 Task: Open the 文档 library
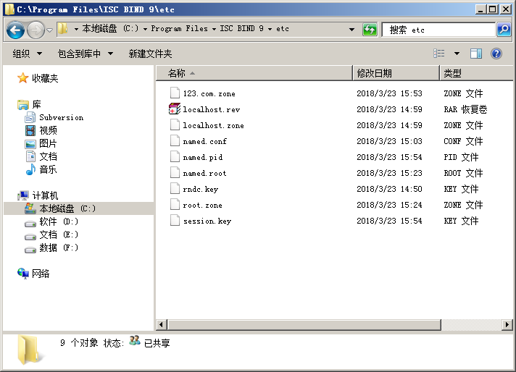pyautogui.click(x=48, y=156)
